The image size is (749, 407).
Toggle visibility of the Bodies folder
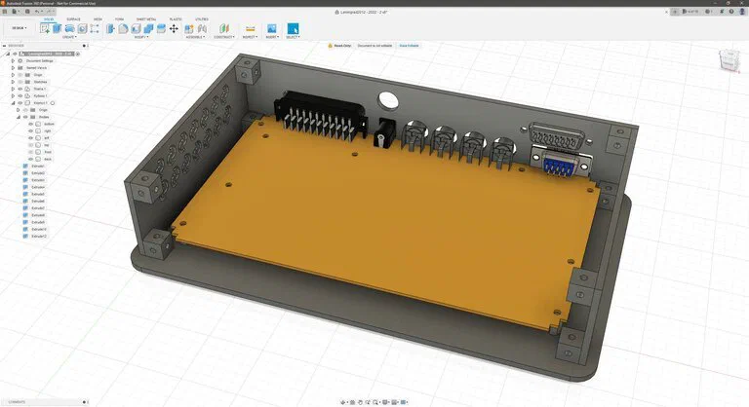[25, 117]
